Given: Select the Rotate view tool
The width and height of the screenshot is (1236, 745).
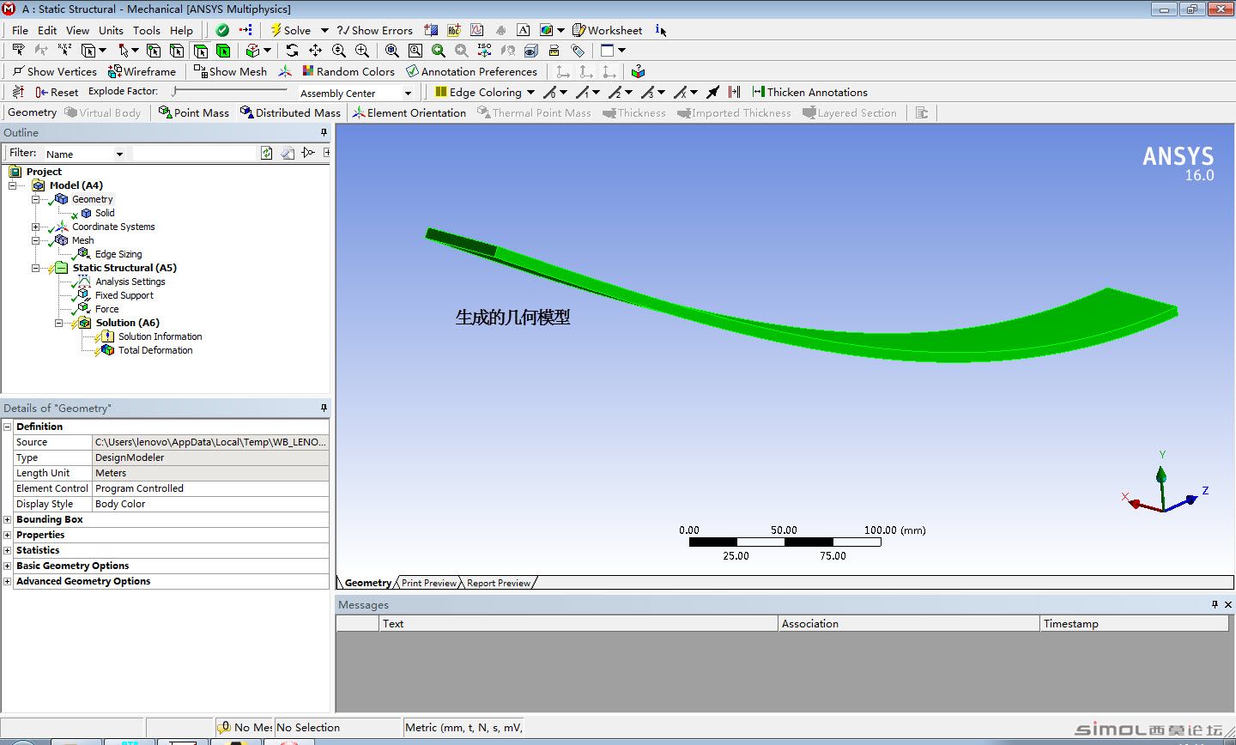Looking at the screenshot, I should (x=292, y=51).
